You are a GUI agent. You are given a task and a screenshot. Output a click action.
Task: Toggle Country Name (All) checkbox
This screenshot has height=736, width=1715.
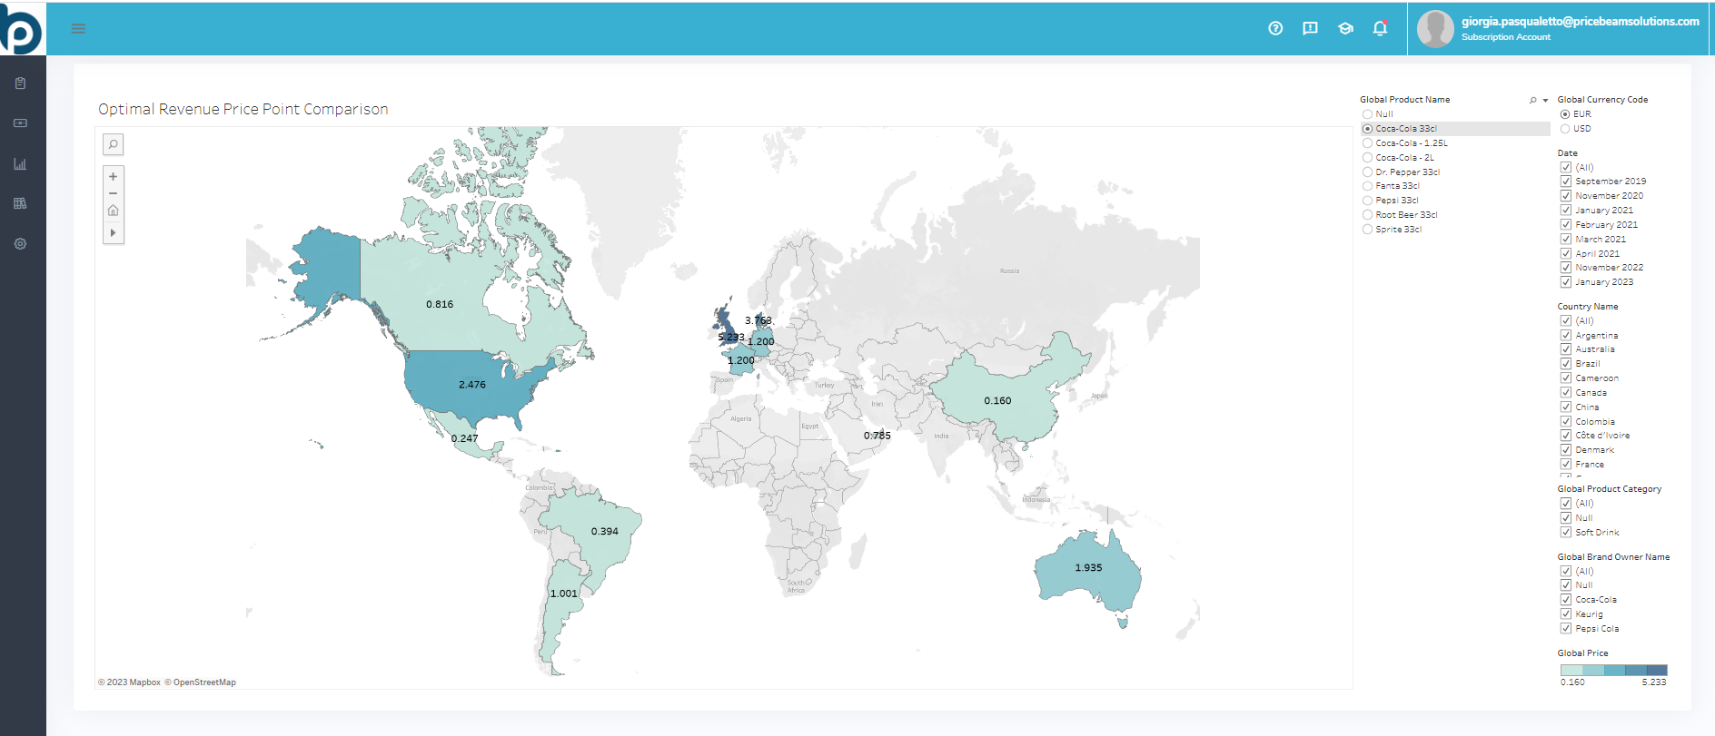pos(1566,321)
